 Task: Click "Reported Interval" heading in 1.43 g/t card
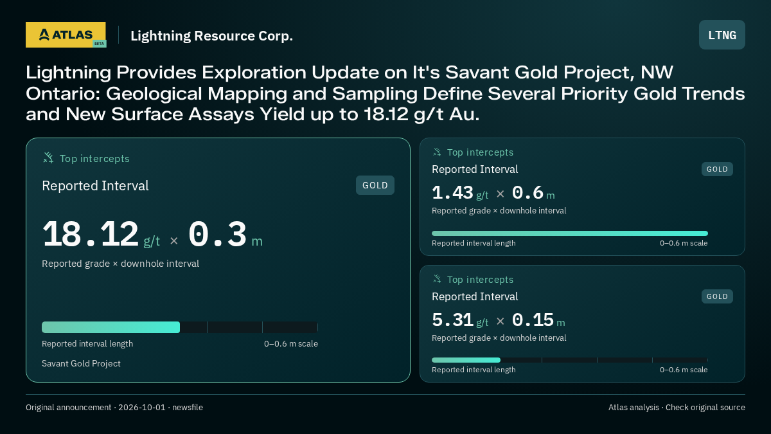coord(475,169)
